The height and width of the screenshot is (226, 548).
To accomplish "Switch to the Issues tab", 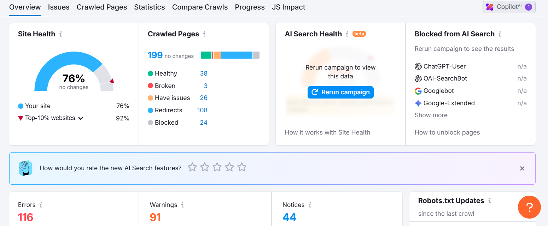I will [59, 7].
